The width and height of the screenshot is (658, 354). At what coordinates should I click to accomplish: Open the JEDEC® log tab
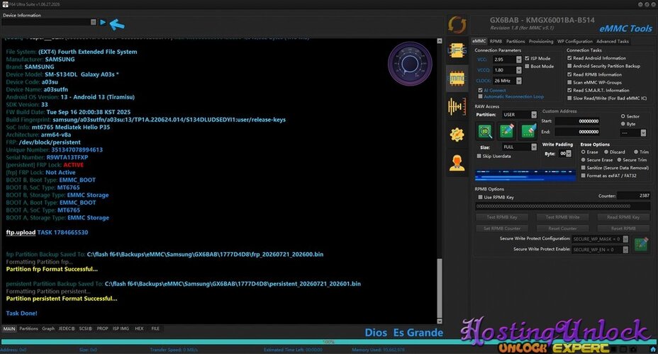tap(67, 329)
